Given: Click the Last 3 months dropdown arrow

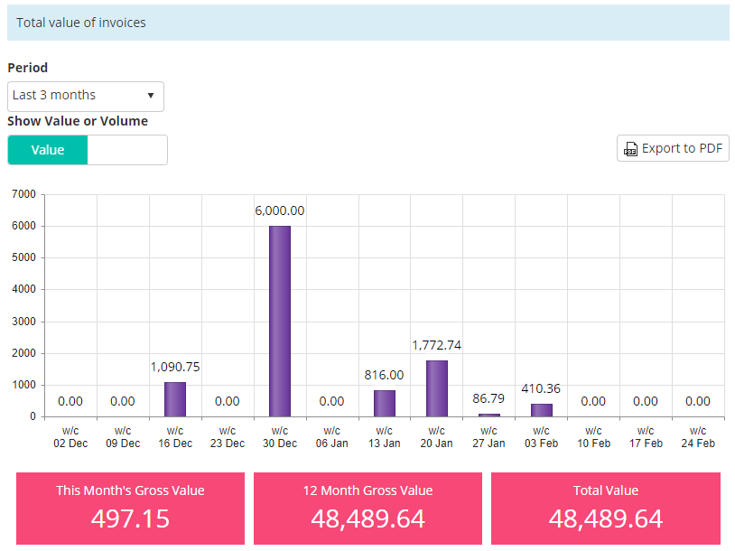Looking at the screenshot, I should click(x=151, y=96).
